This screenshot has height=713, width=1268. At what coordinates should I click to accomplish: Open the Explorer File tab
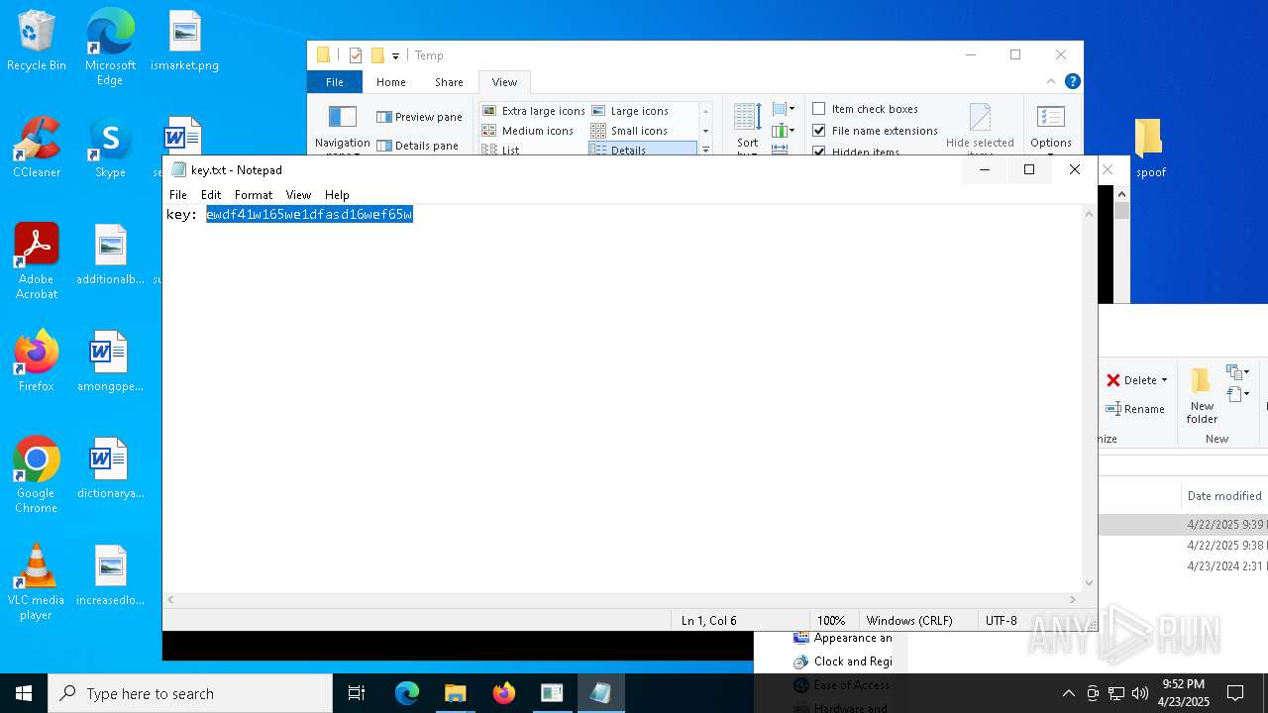[335, 82]
